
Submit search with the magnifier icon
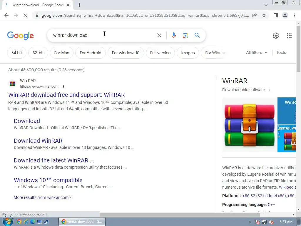[197, 35]
